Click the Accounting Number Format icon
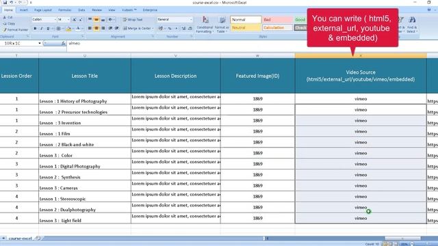The width and height of the screenshot is (438, 246). pos(161,28)
